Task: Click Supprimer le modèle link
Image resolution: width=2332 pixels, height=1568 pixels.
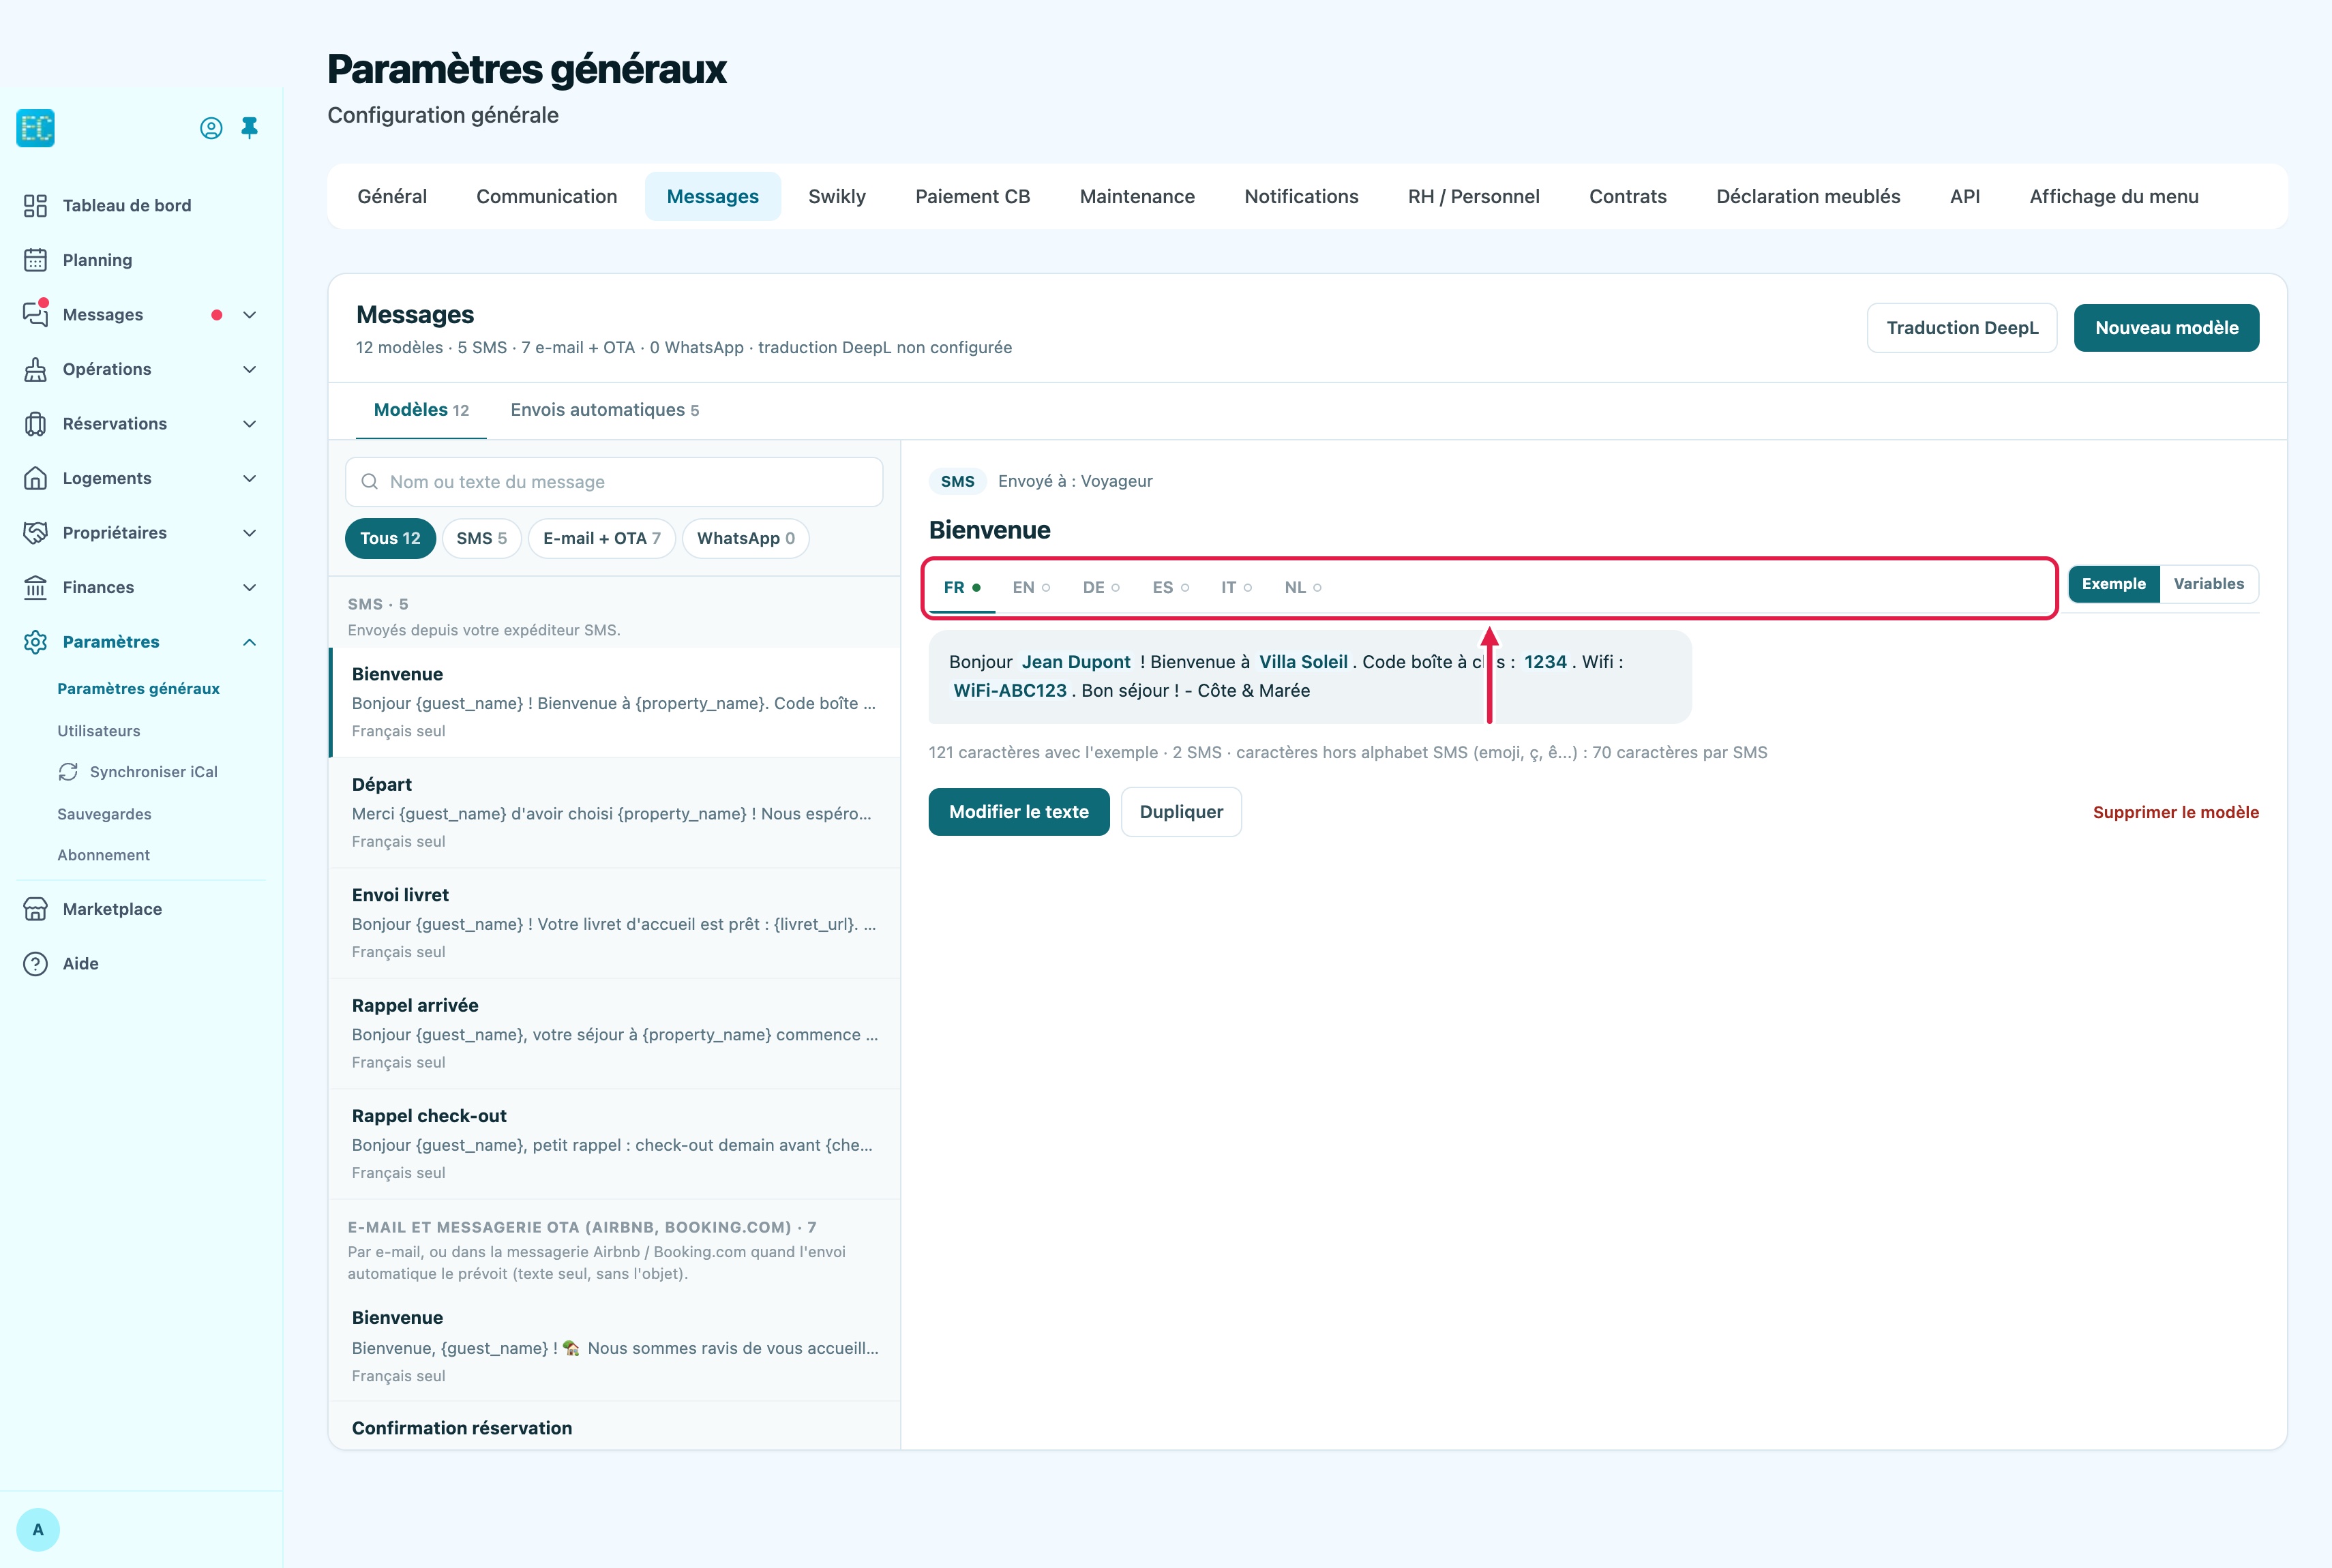Action: pos(2175,812)
